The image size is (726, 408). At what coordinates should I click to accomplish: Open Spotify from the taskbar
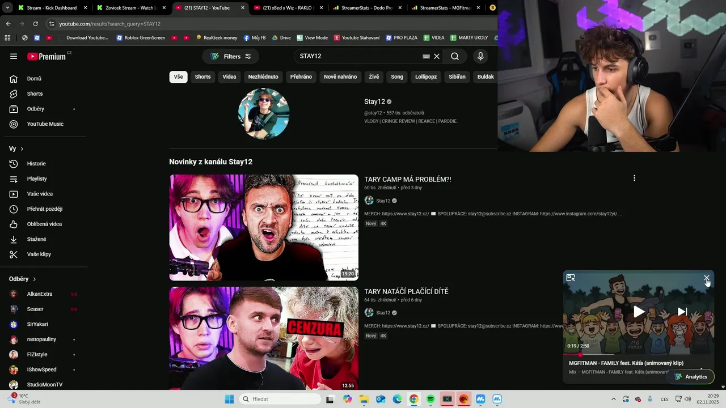430,399
